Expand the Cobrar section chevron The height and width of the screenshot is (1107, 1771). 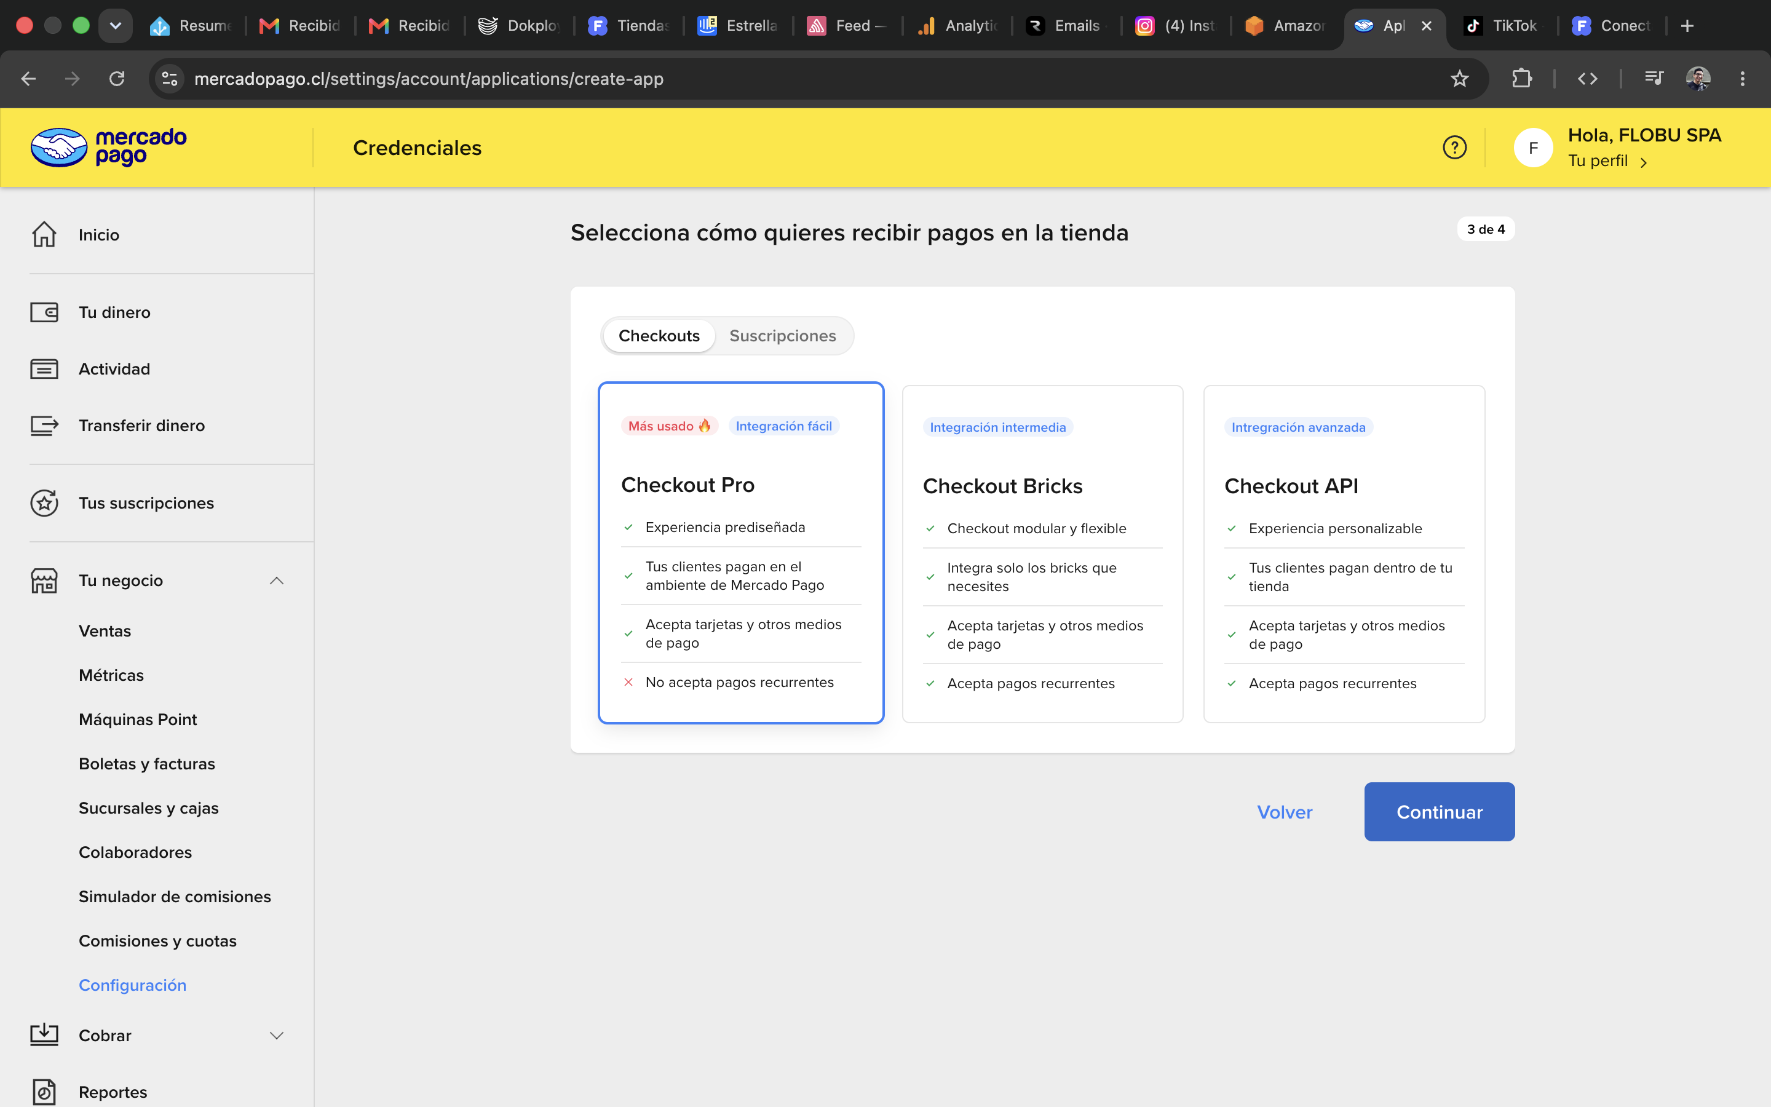pyautogui.click(x=277, y=1035)
